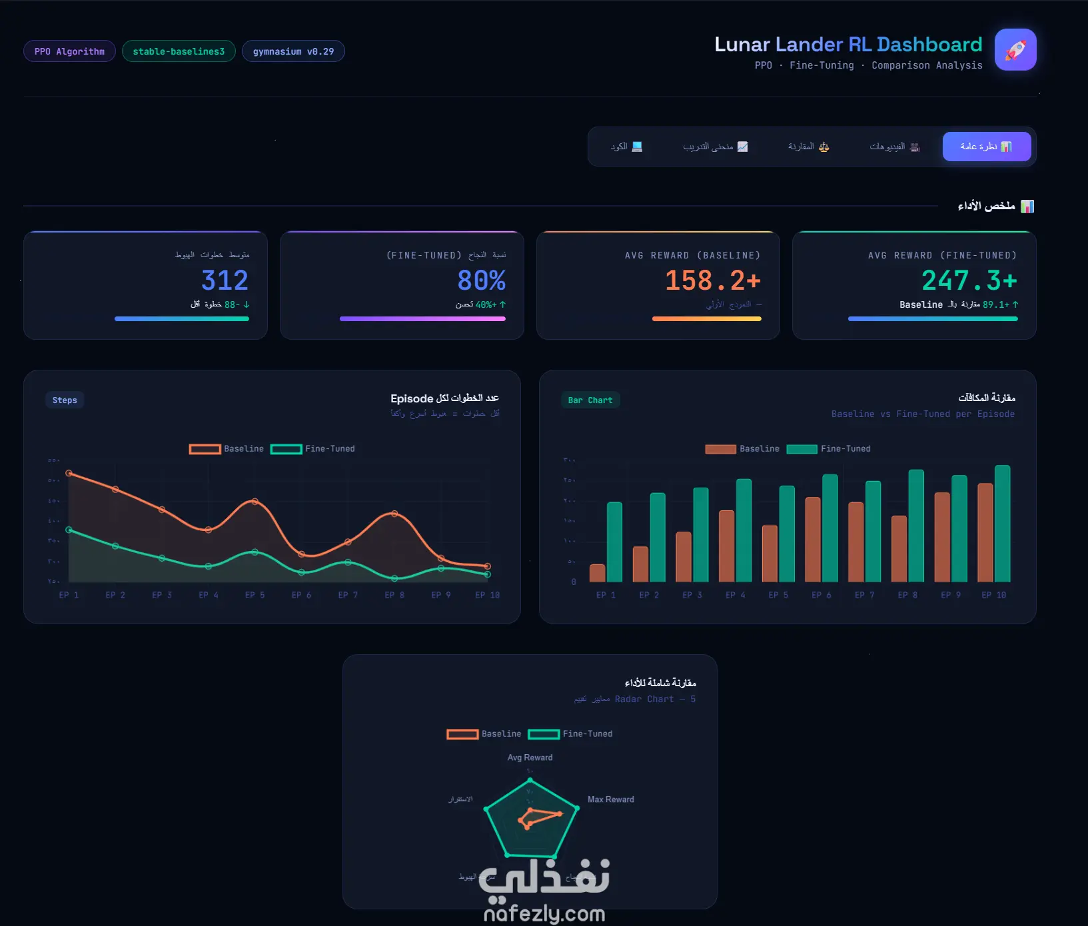Click the progress bar under 247.3+ card
Viewport: 1088px width, 926px height.
[933, 319]
